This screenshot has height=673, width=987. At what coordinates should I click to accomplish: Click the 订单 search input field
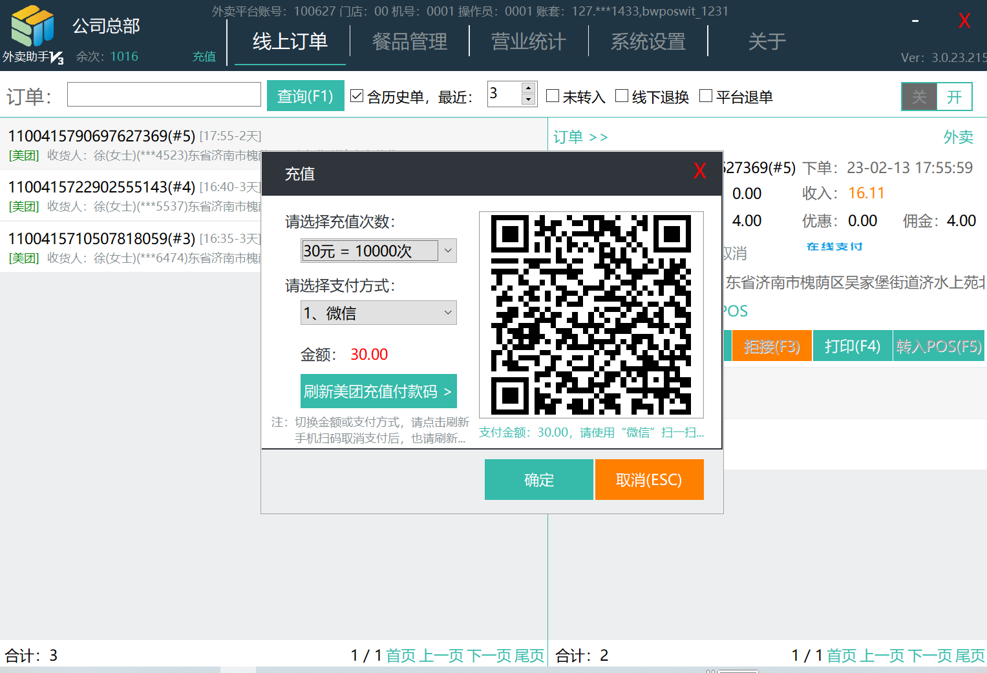click(164, 94)
